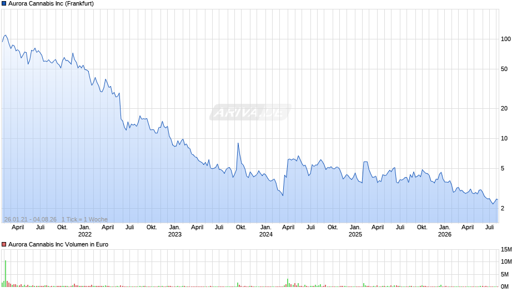
Task: Click the blue legend square beside Aurora Cannabis Inc
Action: click(x=4, y=4)
